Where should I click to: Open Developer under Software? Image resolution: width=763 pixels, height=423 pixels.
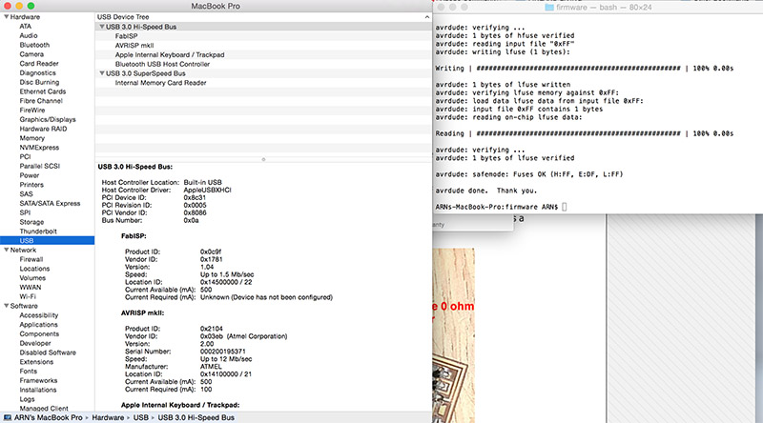click(35, 343)
